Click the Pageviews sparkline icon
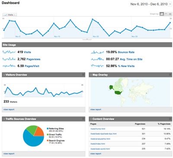Viewport: 173px width, 158px height. tap(9, 59)
